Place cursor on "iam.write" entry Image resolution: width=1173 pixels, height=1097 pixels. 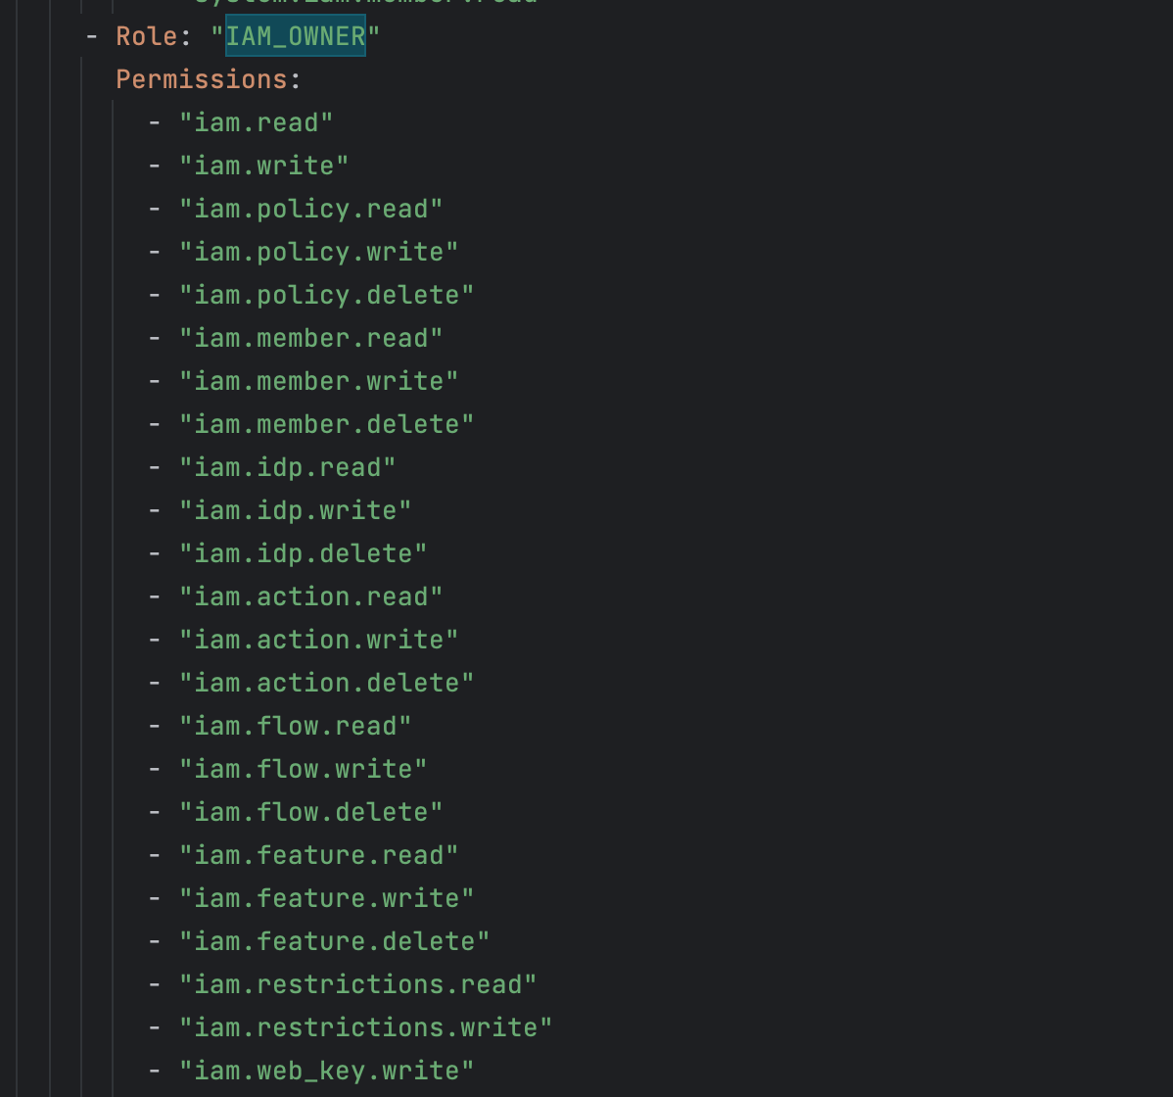pyautogui.click(x=263, y=166)
